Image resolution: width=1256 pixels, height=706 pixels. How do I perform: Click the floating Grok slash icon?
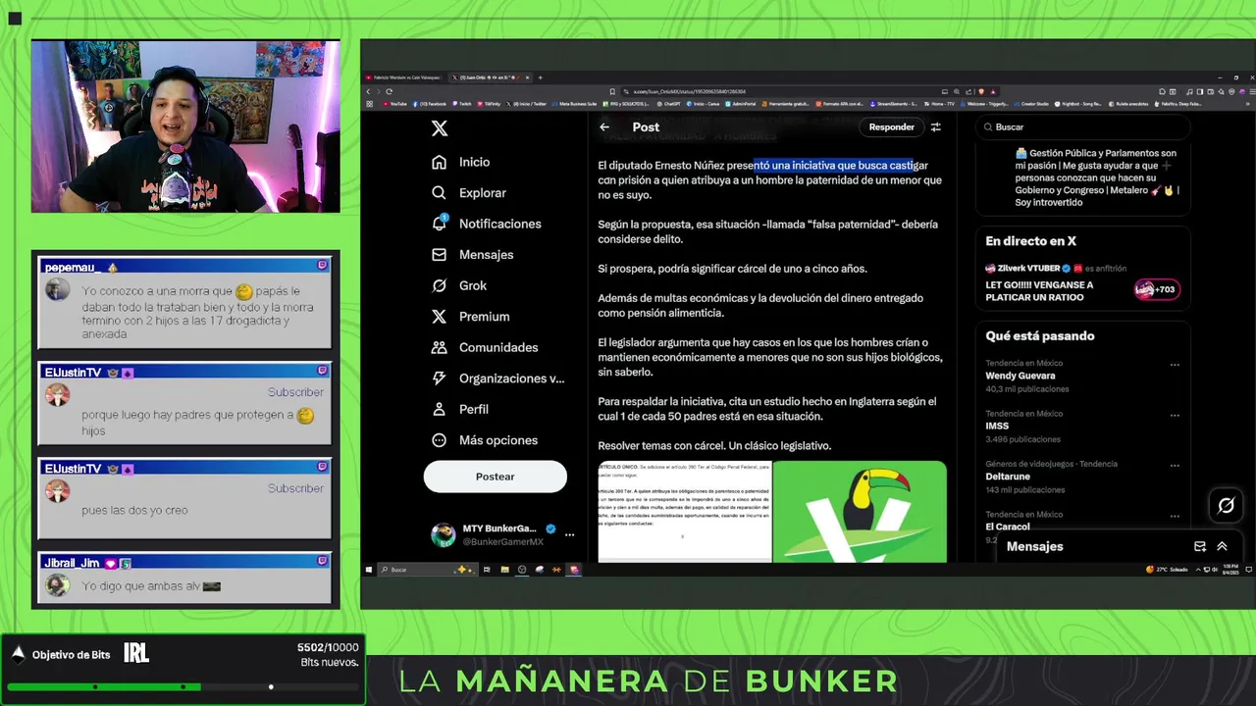click(x=1226, y=506)
